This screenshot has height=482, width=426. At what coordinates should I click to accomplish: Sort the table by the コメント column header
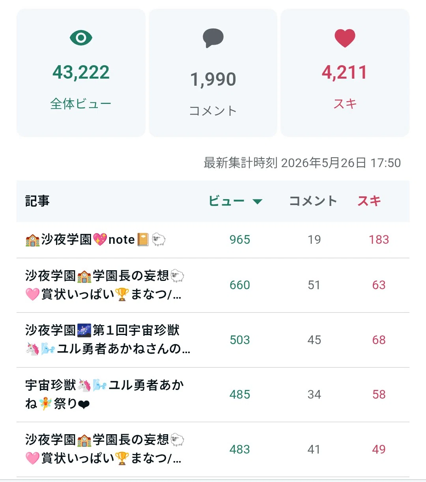[313, 201]
